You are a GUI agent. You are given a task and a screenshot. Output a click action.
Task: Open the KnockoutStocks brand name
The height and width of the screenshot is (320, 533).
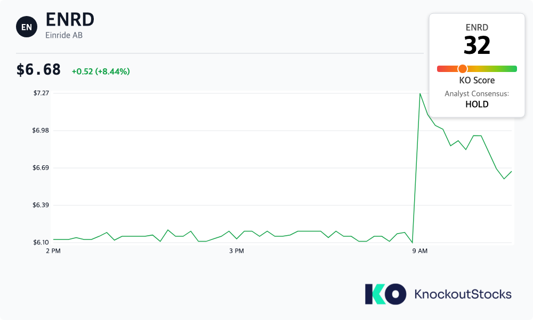(x=463, y=294)
